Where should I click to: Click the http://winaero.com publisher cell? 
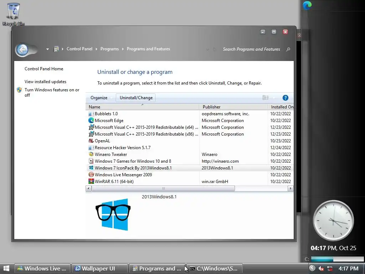(x=220, y=161)
